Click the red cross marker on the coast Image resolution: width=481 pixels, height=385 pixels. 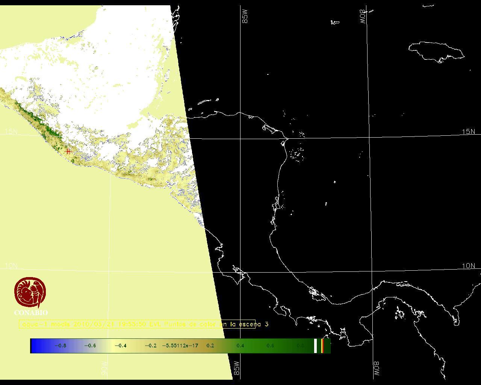pyautogui.click(x=68, y=151)
